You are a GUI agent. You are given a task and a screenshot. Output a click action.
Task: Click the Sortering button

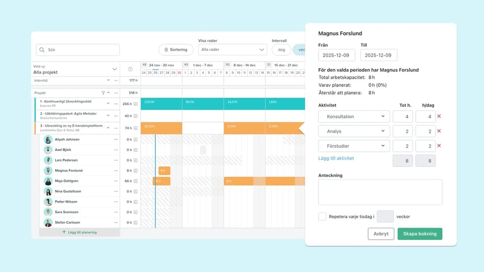tap(176, 49)
